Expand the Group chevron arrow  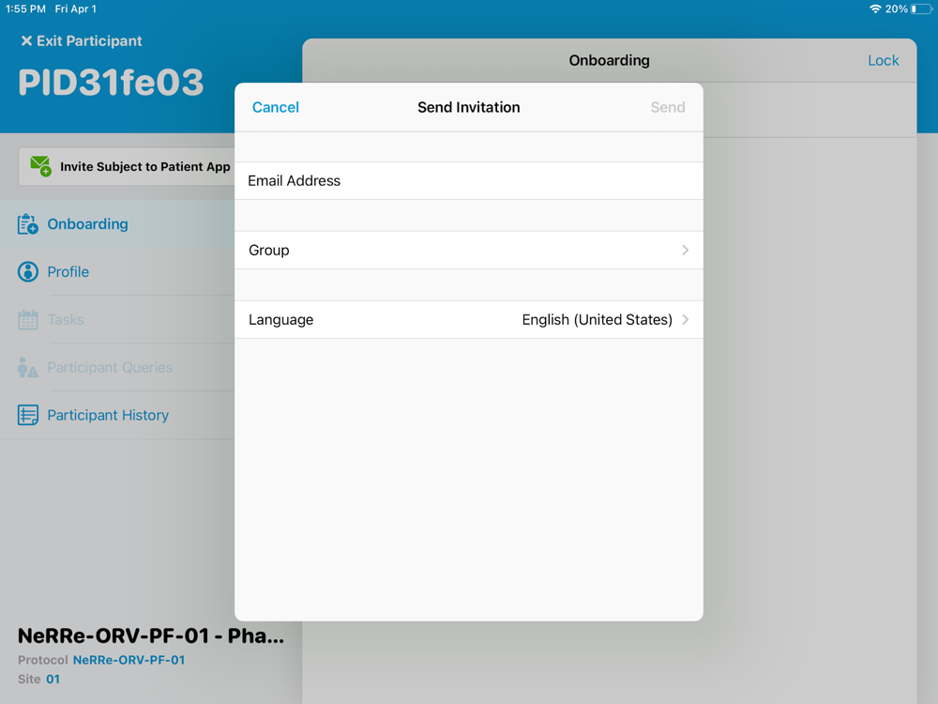[685, 251]
